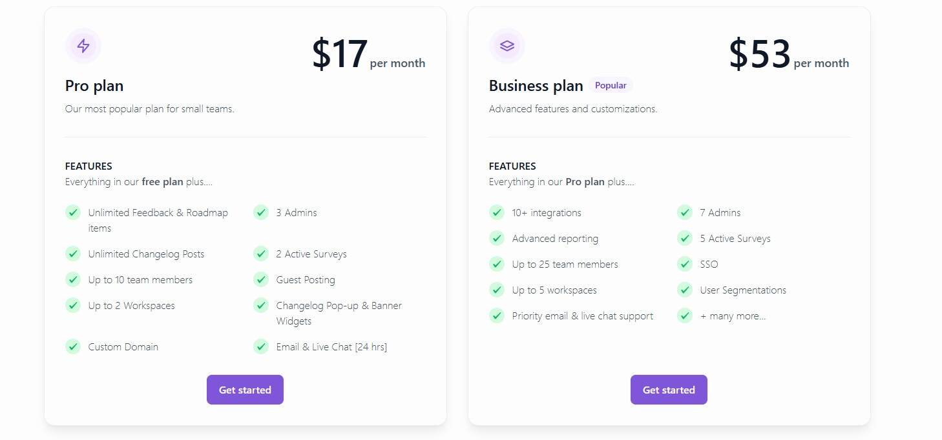
Task: Click the layers icon on Business plan
Action: [x=507, y=45]
